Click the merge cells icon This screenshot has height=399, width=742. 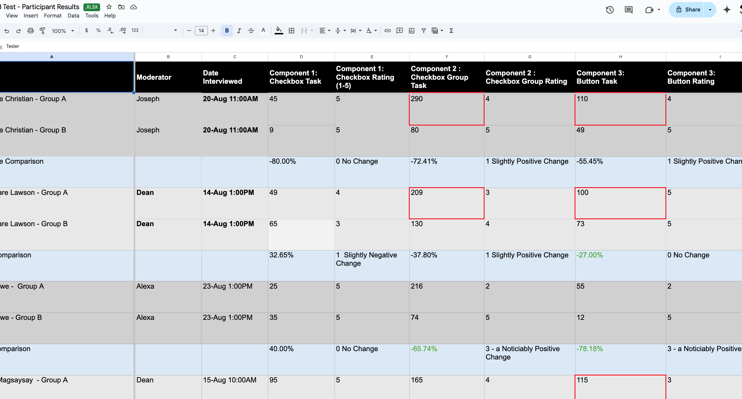point(304,30)
